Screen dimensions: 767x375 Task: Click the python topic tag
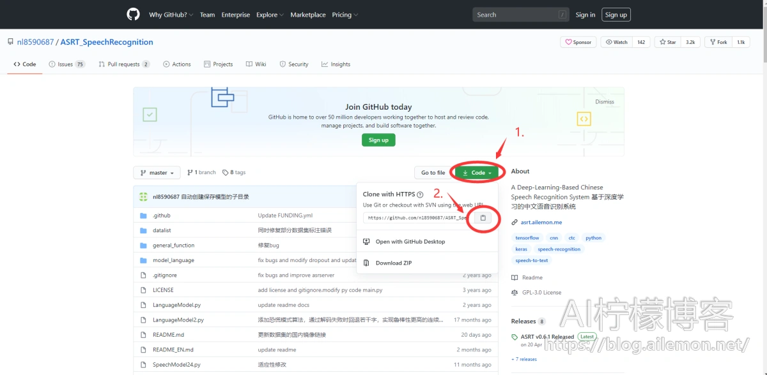594,238
